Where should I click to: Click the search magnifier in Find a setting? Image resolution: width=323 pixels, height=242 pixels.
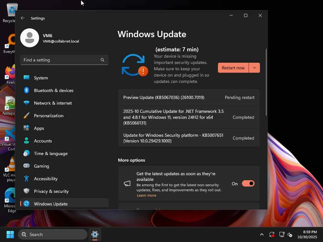point(103,60)
